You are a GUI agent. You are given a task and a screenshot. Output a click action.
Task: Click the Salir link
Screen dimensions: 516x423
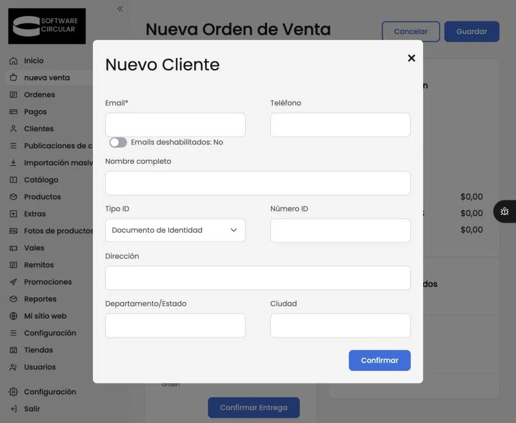[32, 409]
